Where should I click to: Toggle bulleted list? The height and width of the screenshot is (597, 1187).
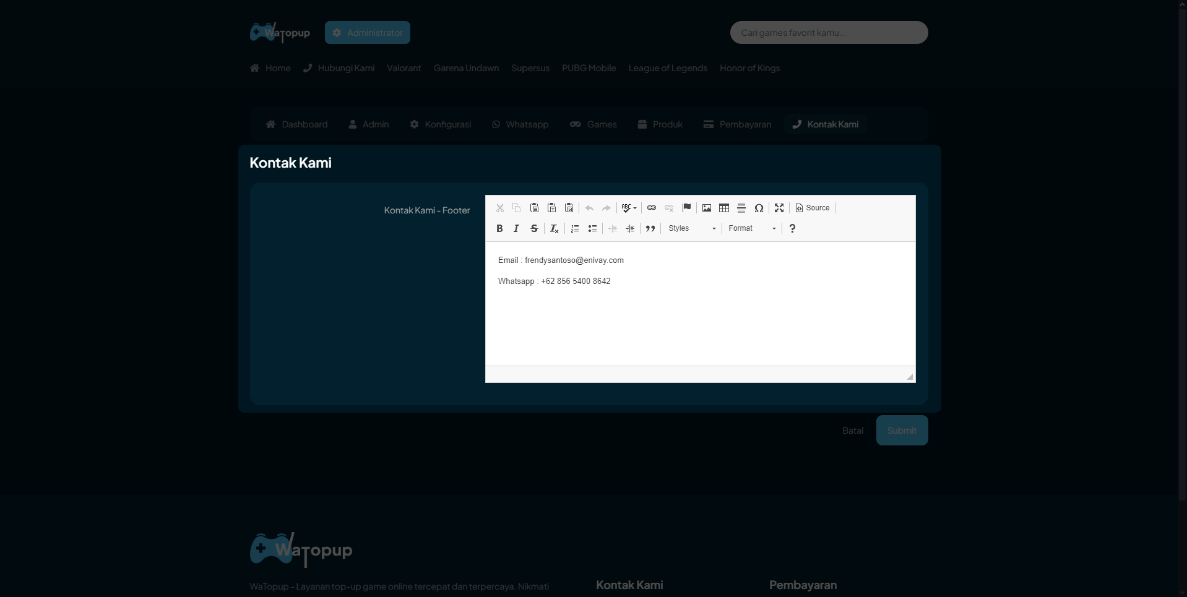pyautogui.click(x=592, y=228)
